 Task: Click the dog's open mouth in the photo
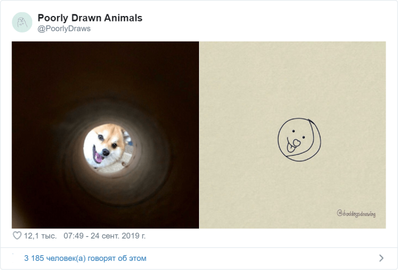(x=101, y=156)
